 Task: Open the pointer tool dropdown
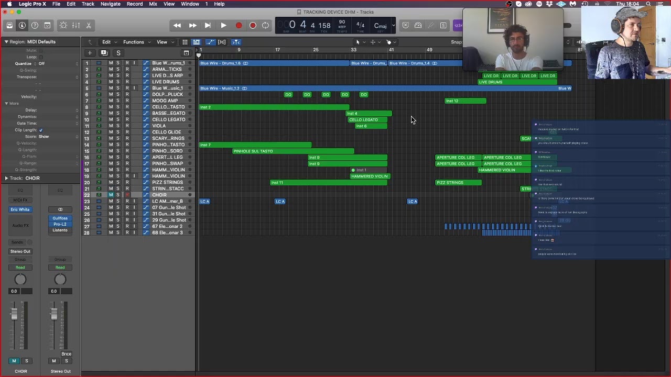pos(360,42)
